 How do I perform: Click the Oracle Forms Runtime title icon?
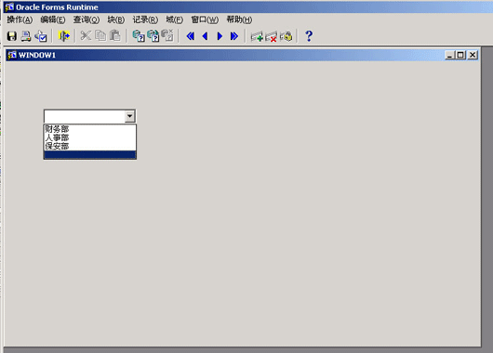[x=9, y=7]
